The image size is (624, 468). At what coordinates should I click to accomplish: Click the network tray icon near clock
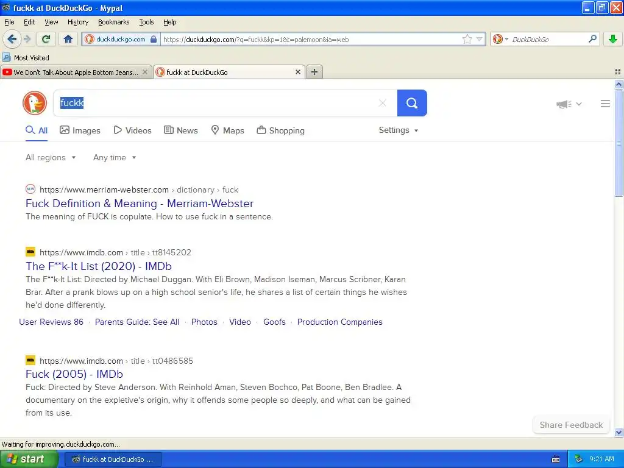[578, 459]
